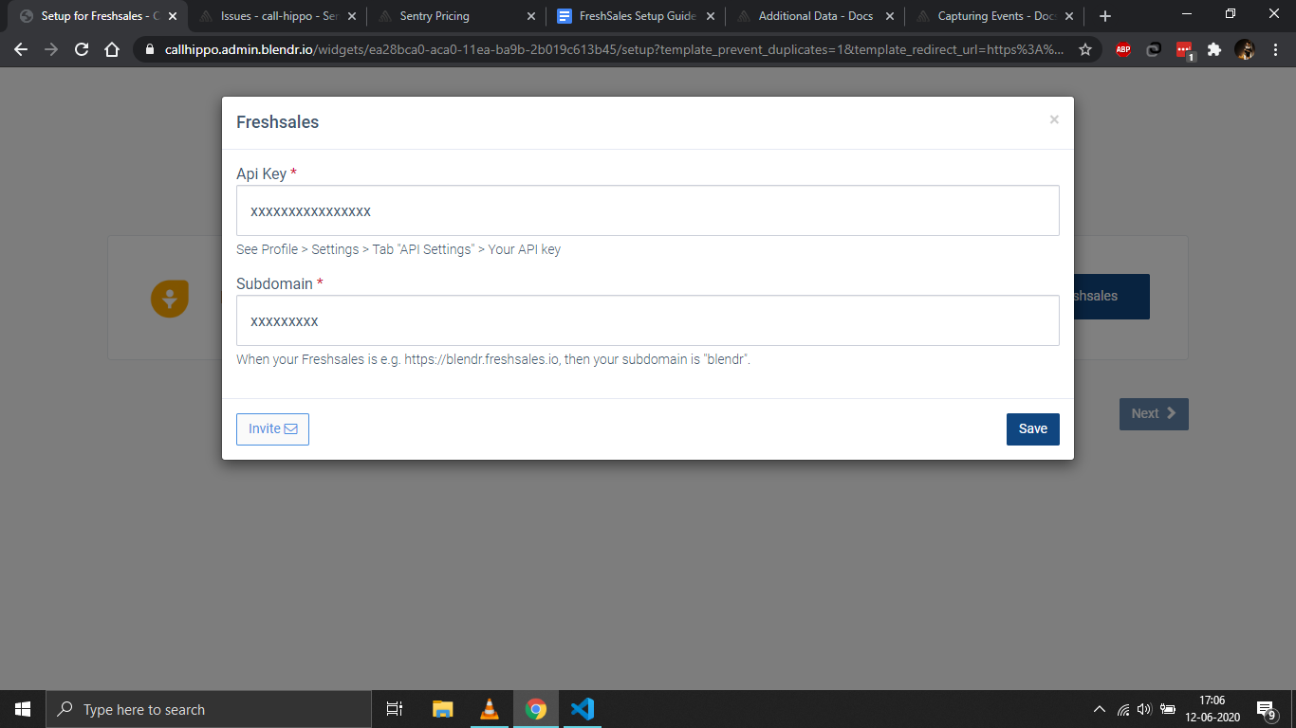Open Task View on taskbar

click(x=395, y=709)
